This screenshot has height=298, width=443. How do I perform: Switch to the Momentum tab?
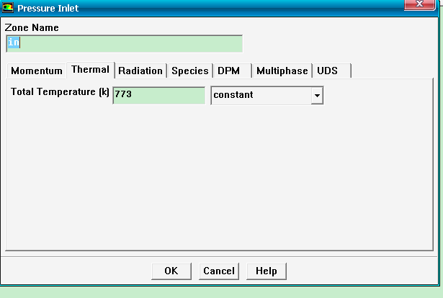(x=37, y=71)
